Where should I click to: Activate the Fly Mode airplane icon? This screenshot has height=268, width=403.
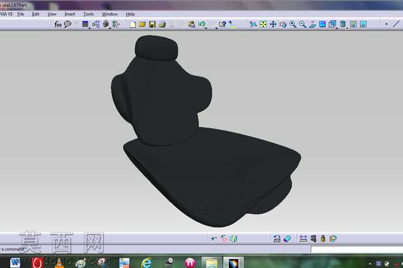point(253,24)
